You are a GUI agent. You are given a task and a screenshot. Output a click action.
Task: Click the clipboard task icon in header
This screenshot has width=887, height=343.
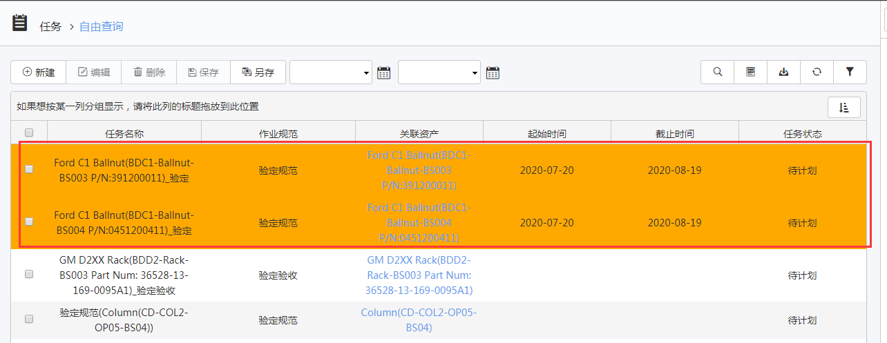[20, 24]
